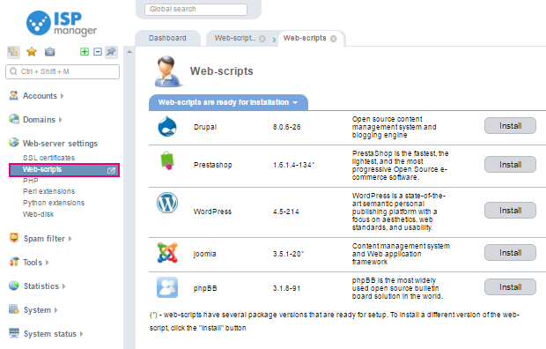Click the Domains globe icon
Image resolution: width=546 pixels, height=349 pixels.
coord(14,119)
